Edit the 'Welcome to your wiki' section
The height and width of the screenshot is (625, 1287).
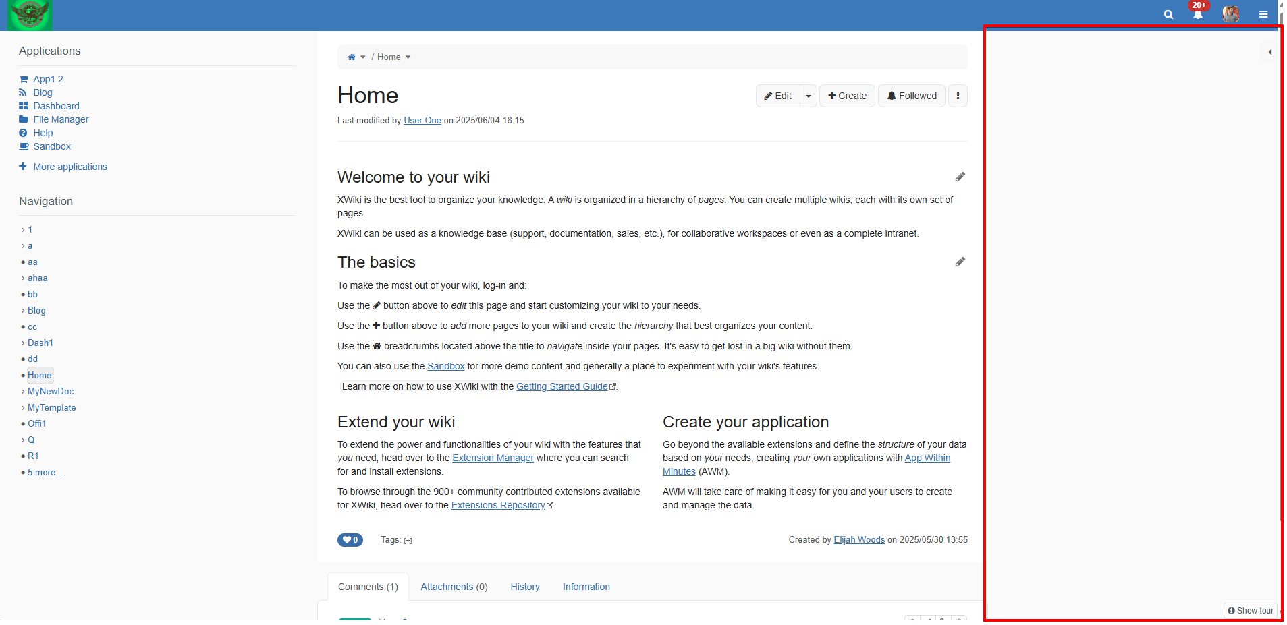[x=960, y=177]
